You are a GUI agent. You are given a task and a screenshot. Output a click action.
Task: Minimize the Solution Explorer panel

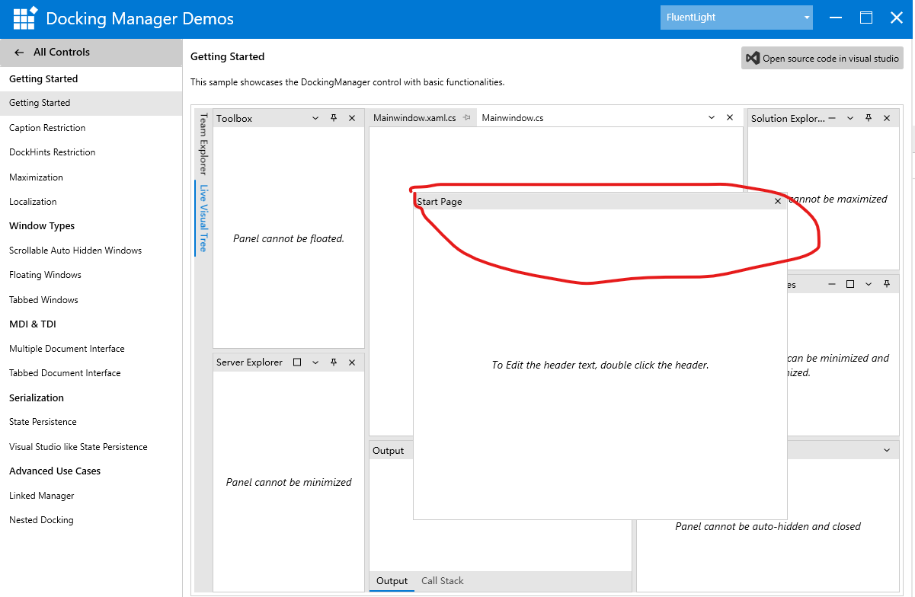pos(832,118)
